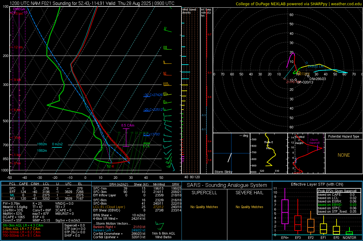
Task: Click the SHIP = 0.0 value
Action: click(x=71, y=235)
